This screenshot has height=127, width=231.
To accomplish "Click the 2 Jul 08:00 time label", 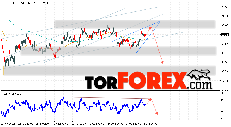I will 42,124.
